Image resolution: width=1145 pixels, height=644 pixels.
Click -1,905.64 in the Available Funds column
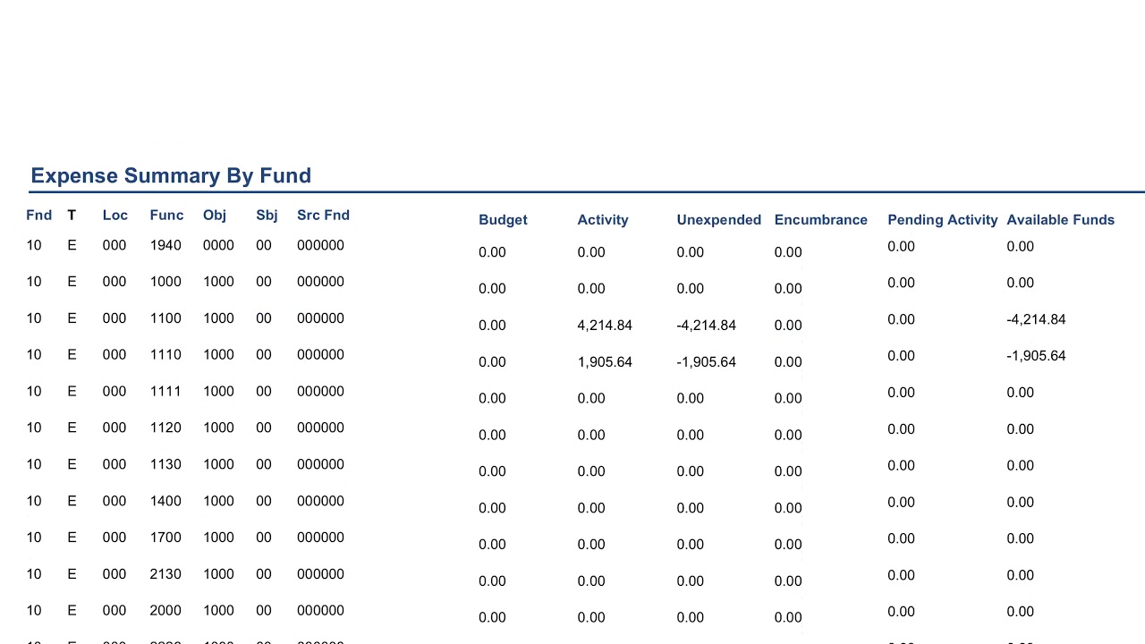pos(1036,355)
